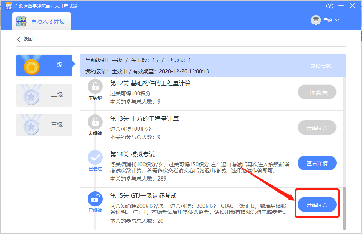Click the title 第14关 模拟考试
The width and height of the screenshot is (362, 234).
(132, 154)
